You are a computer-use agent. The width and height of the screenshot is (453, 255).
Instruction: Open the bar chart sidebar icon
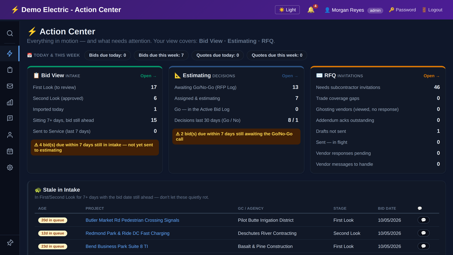(x=10, y=102)
